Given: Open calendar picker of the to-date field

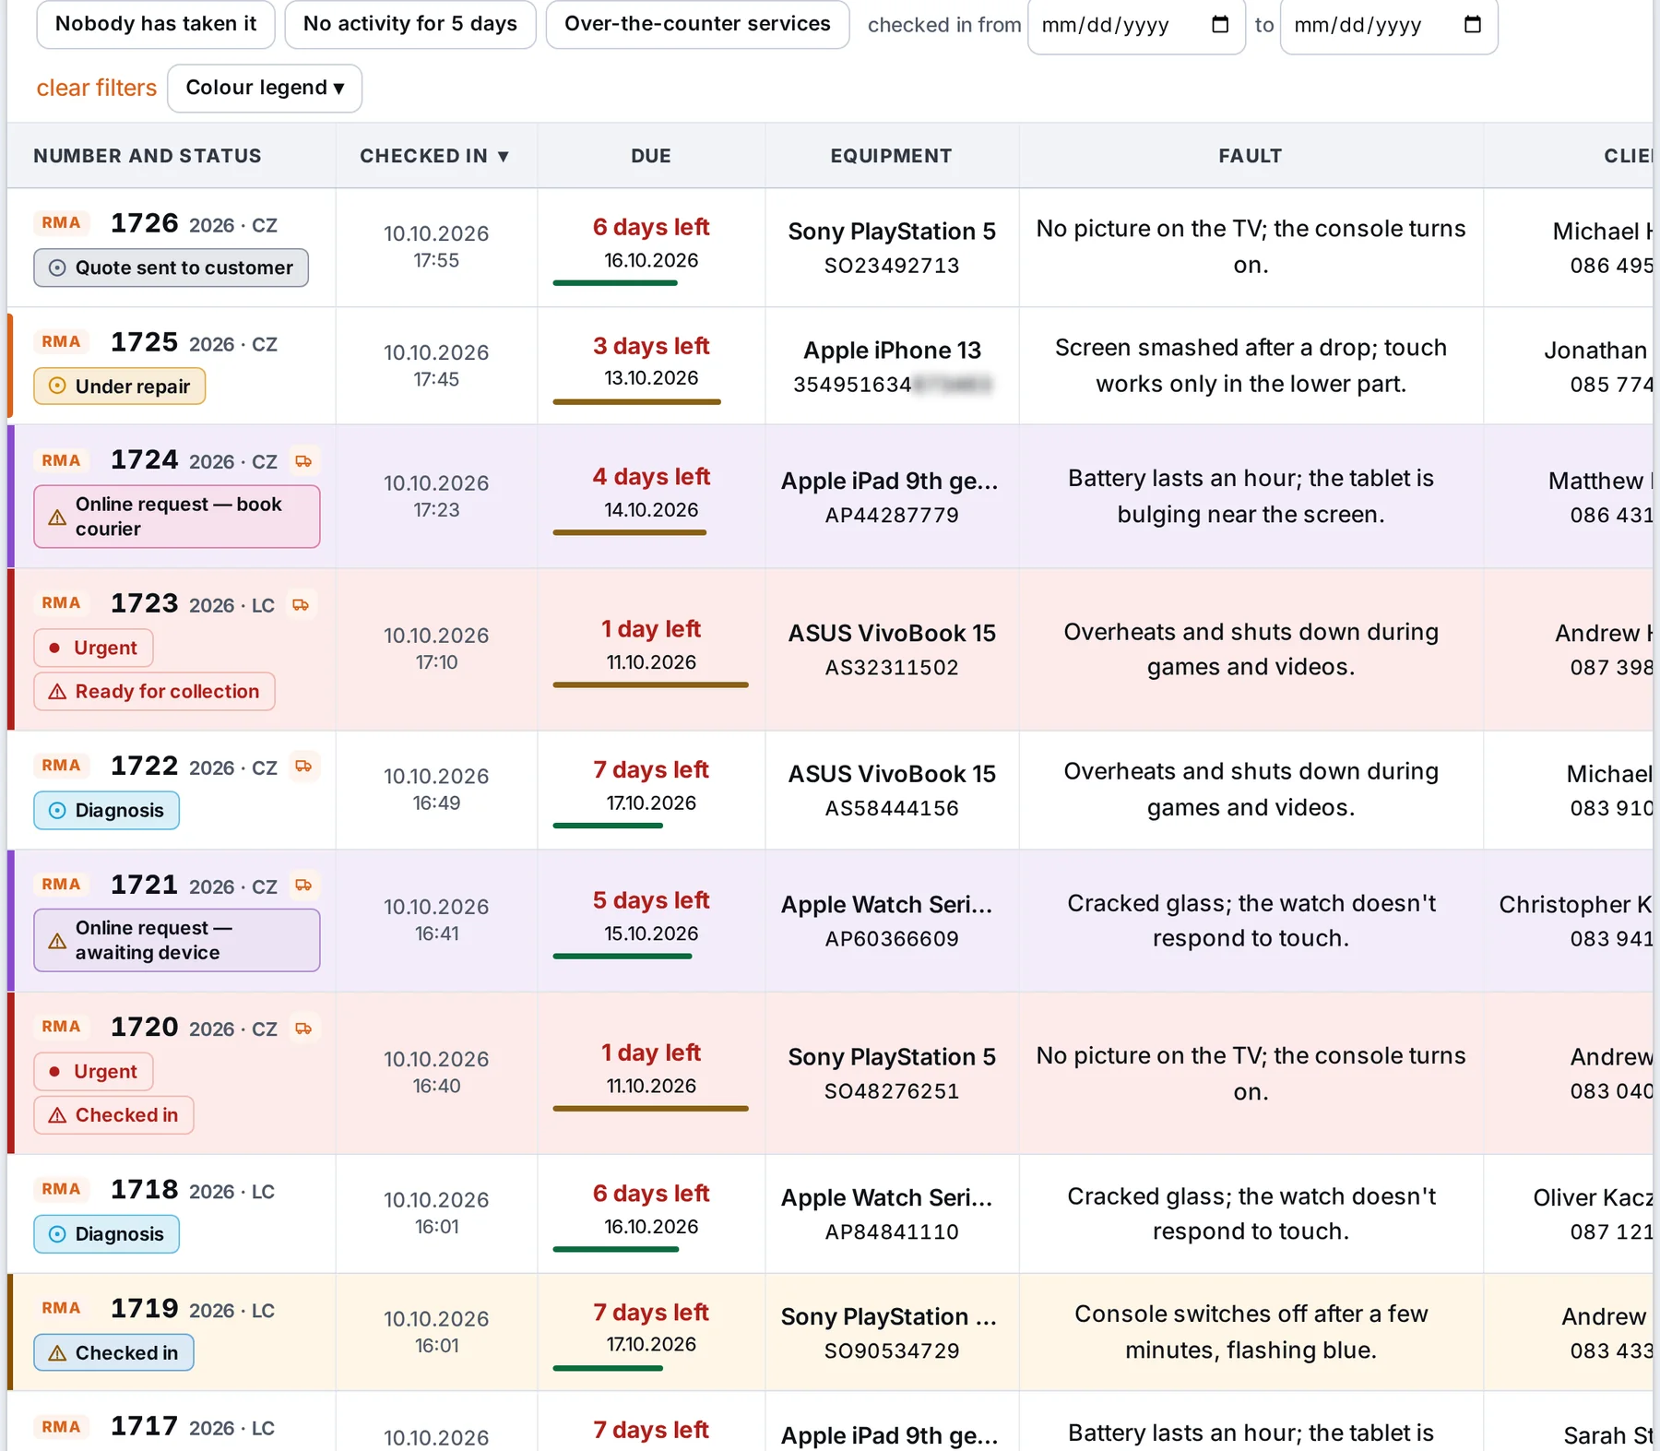Looking at the screenshot, I should click(x=1473, y=25).
